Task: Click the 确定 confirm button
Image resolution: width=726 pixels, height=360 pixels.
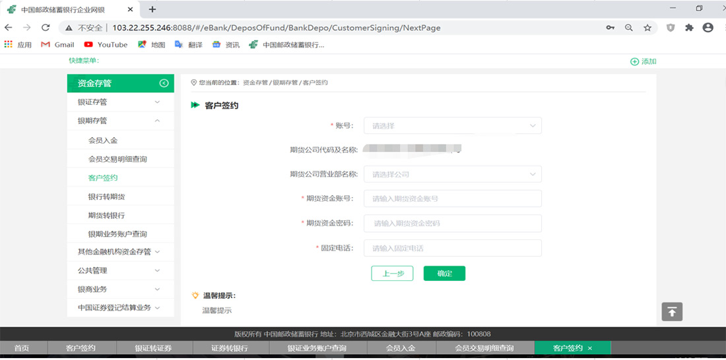Action: point(444,274)
